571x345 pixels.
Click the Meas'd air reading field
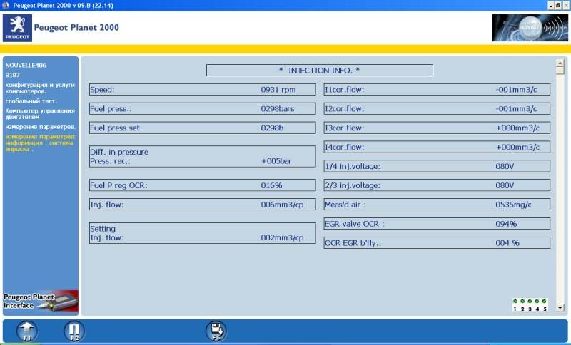coord(436,205)
